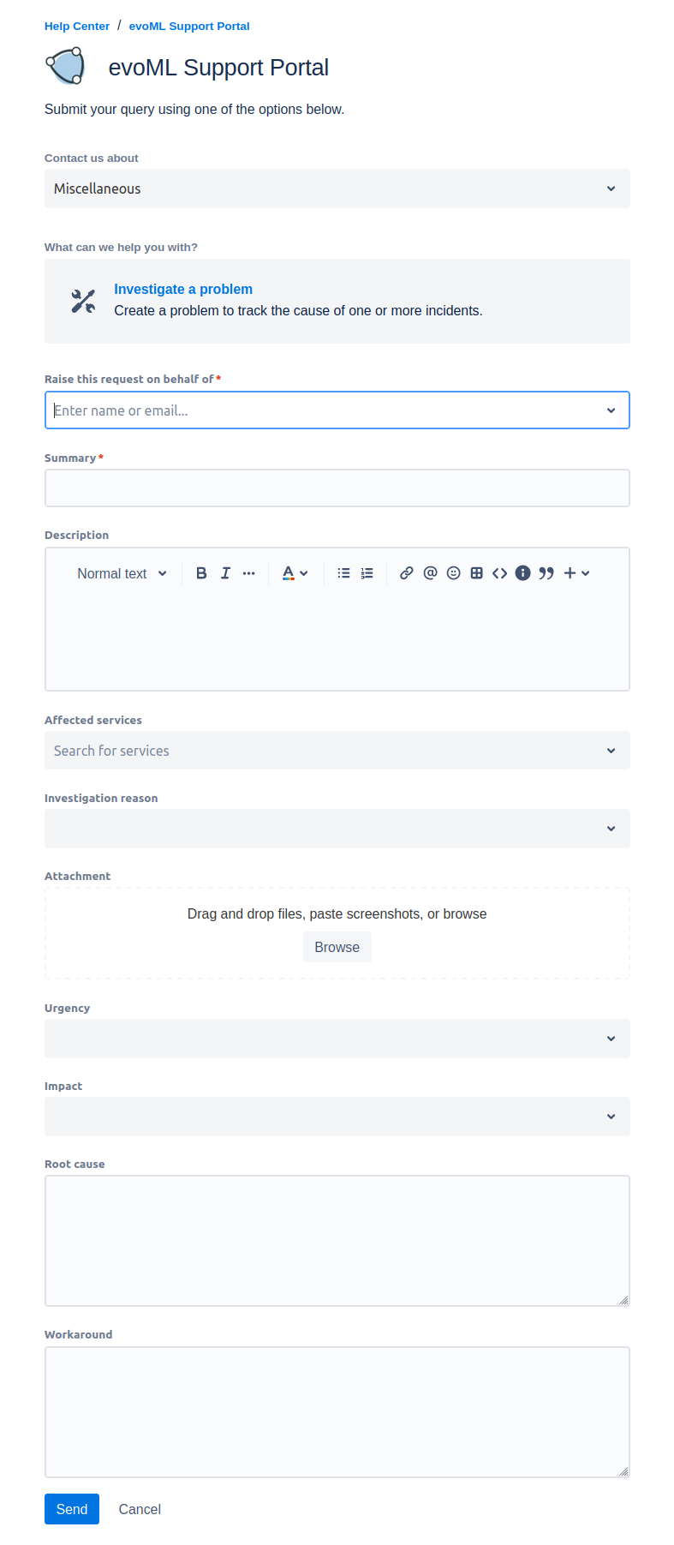Screen dimensions: 674x1545
Task: Click the Workaround resize handle
Action: tap(623, 1471)
